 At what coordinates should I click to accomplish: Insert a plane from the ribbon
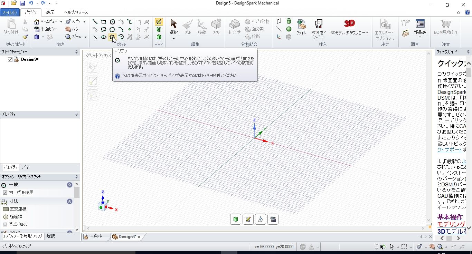pos(279,21)
